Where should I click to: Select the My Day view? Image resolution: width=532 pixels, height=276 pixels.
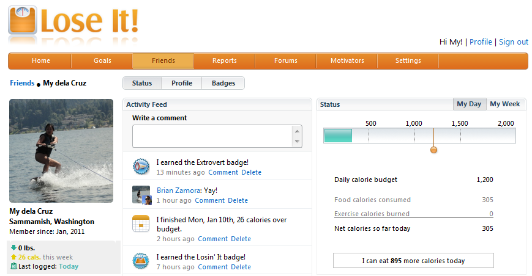[469, 104]
